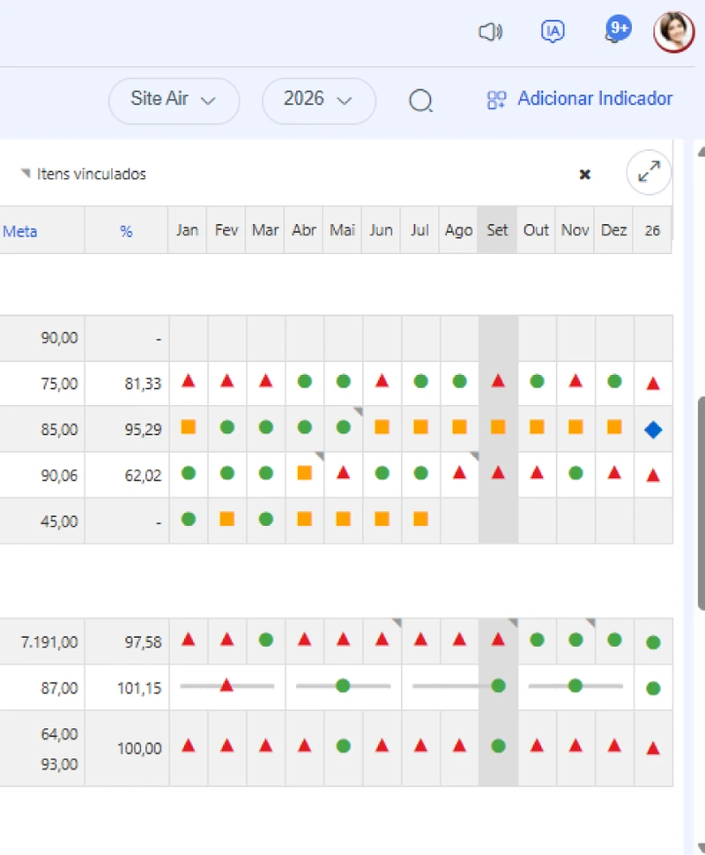Click first-quarter red triangle in 87,00 row

[227, 685]
